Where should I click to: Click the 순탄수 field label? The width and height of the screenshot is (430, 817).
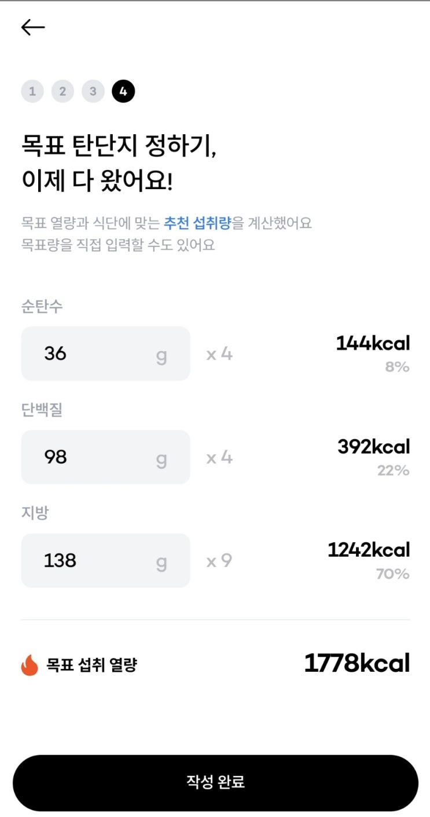tap(42, 307)
